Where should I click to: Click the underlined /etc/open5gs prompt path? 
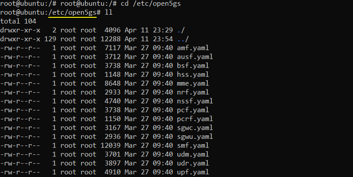pos(72,12)
